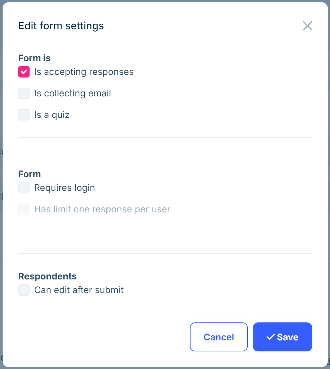
Task: Check the "Is a quiz" checkbox
Action: coord(24,115)
